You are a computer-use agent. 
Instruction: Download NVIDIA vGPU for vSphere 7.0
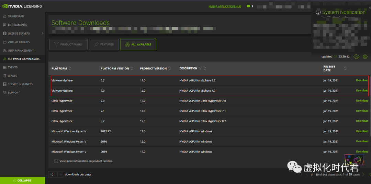pos(362,91)
